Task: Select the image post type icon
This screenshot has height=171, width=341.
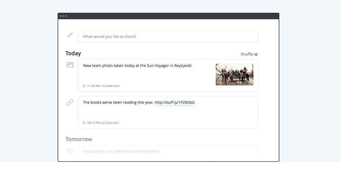Action: coord(70,65)
